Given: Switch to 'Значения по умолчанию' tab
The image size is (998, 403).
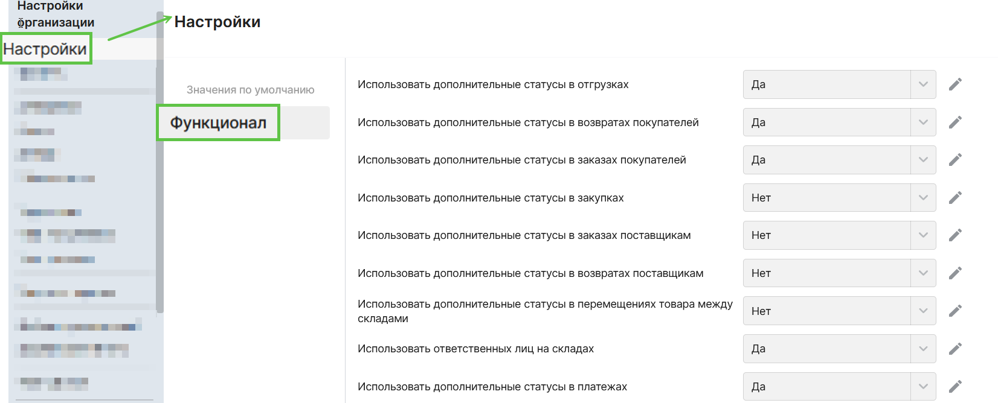Looking at the screenshot, I should click(250, 90).
